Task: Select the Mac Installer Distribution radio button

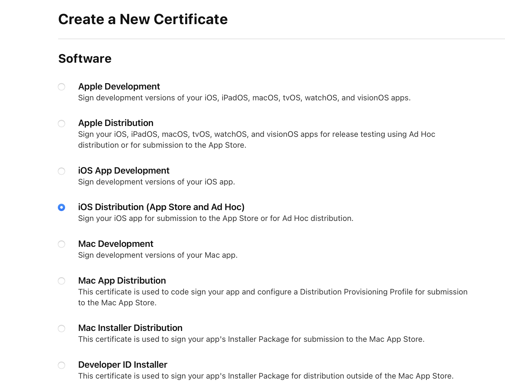Action: click(62, 329)
